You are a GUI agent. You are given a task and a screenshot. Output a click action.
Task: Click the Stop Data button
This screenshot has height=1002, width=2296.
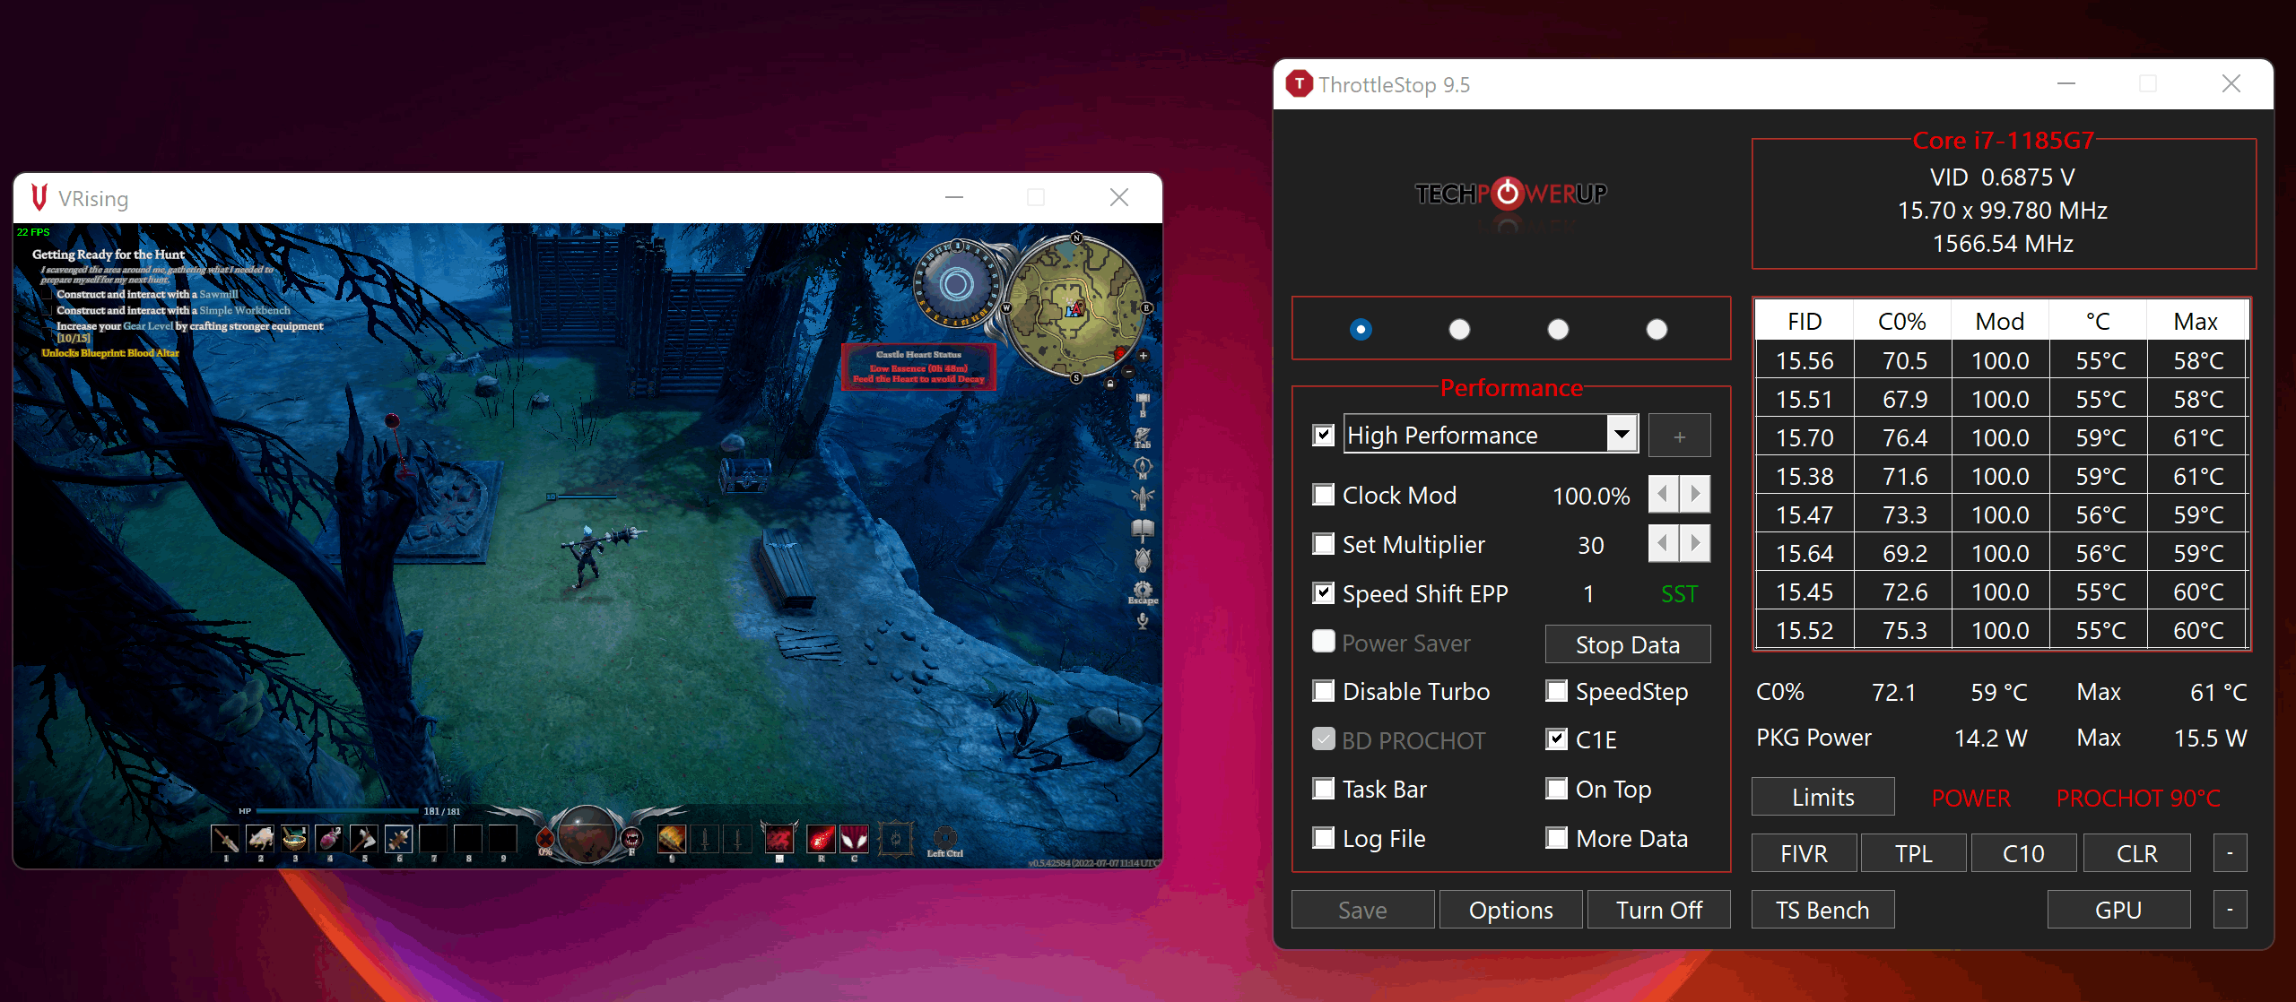pyautogui.click(x=1627, y=644)
